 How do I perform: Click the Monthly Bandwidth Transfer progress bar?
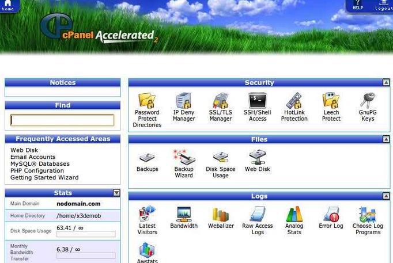click(x=86, y=256)
